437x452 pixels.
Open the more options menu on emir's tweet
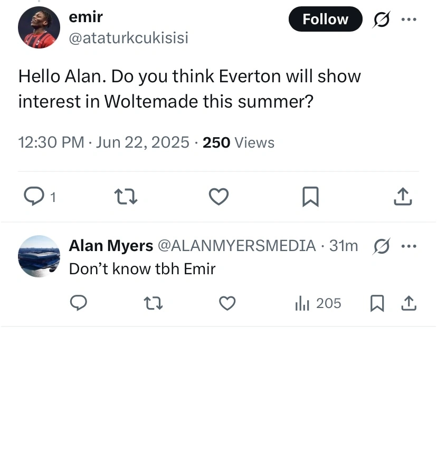tap(408, 20)
